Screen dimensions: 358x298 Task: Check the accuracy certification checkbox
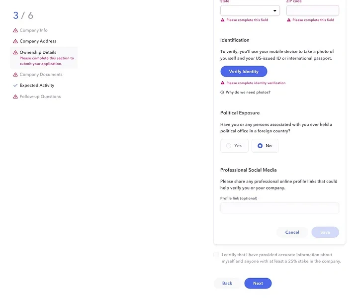pyautogui.click(x=216, y=255)
